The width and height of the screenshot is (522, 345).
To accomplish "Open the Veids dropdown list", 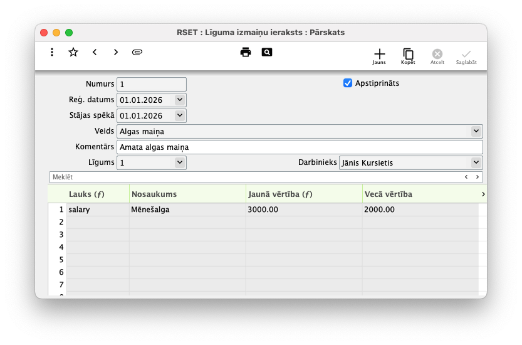I will (476, 131).
